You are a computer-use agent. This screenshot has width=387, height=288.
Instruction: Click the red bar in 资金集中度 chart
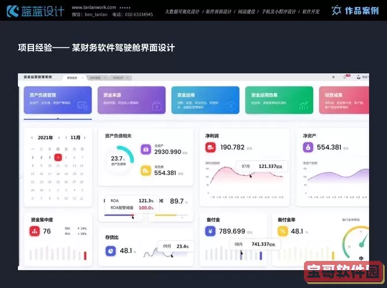85,256
